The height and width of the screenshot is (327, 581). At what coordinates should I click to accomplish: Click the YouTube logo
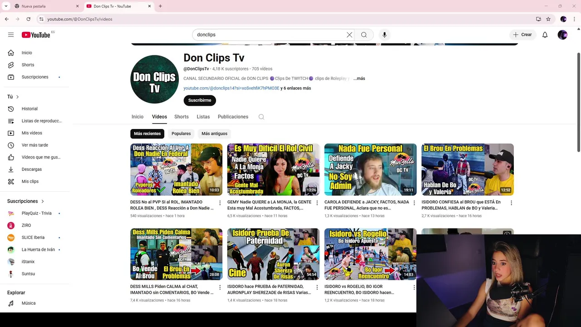36,35
